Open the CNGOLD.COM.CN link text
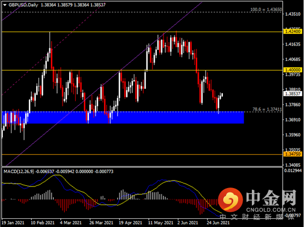304x227 pixels. click(271, 210)
